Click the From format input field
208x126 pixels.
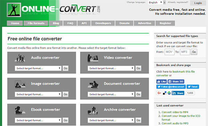(170, 52)
